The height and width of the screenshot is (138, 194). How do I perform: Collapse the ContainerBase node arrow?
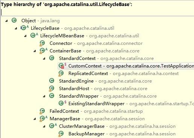(x=35, y=51)
